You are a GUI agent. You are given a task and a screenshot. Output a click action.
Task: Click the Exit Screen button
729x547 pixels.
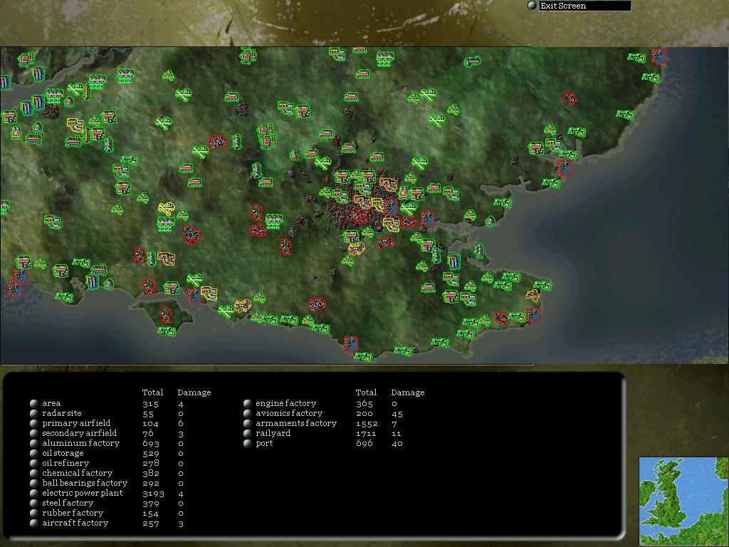[x=584, y=6]
